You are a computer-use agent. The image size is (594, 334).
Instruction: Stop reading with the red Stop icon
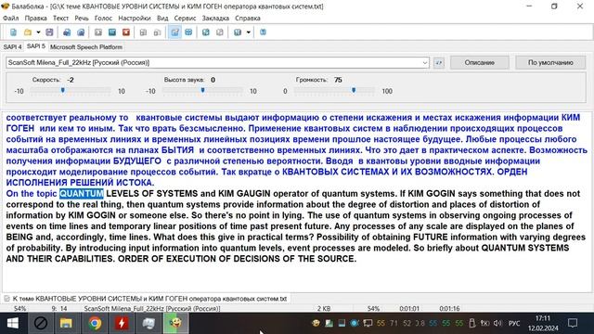(x=126, y=32)
